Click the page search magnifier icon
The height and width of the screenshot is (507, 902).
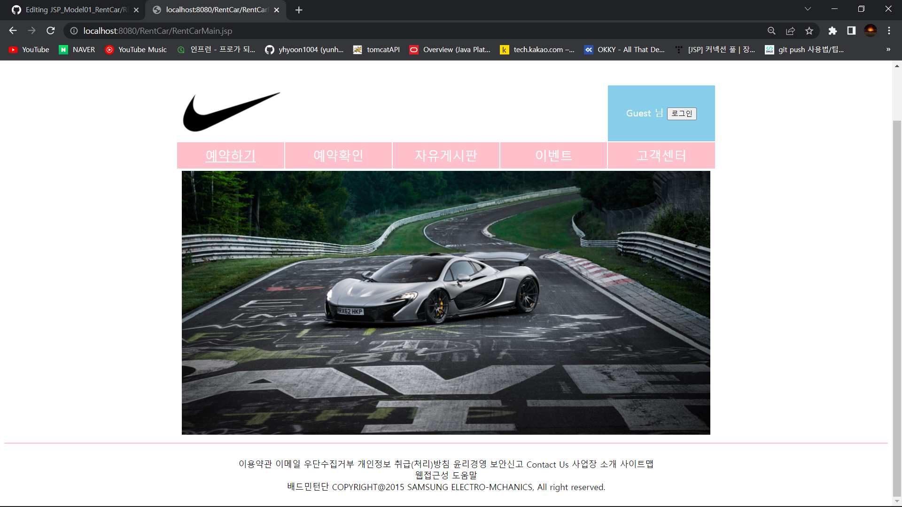[771, 31]
